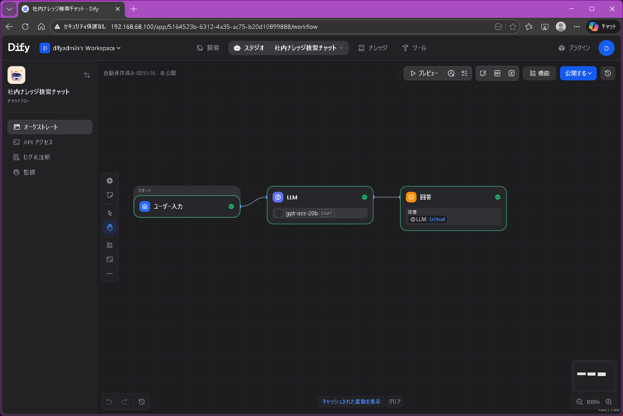Expand the 公開する publish dropdown
Image resolution: width=623 pixels, height=416 pixels.
[x=578, y=73]
